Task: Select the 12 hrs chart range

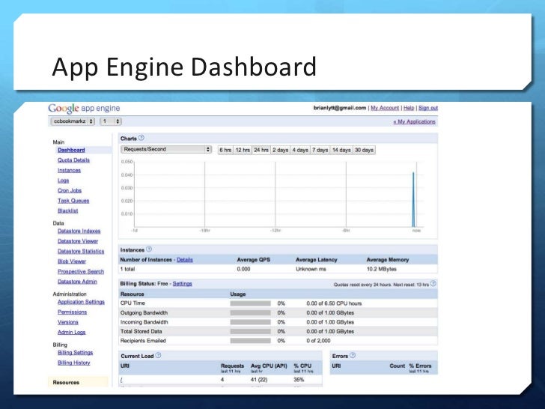Action: tap(243, 150)
